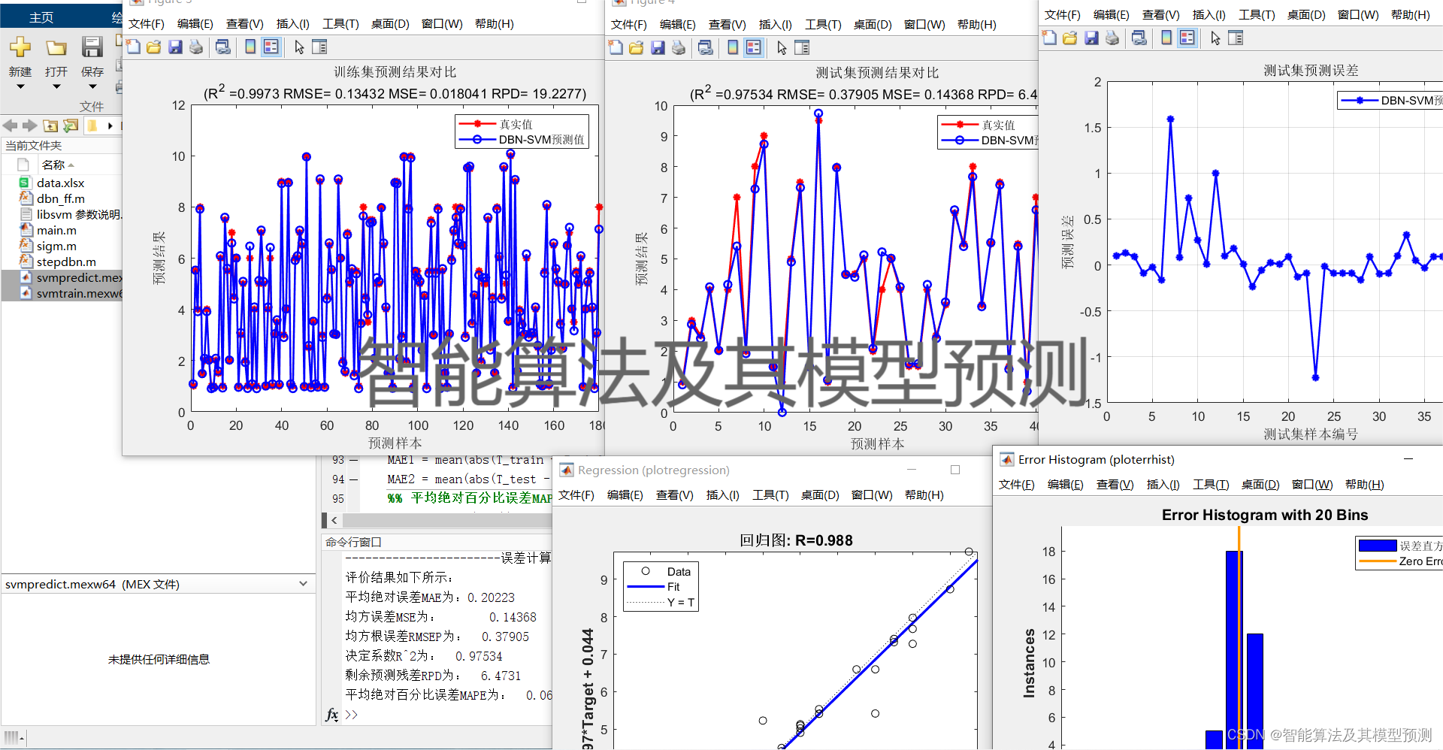Create a new figure using Figure 3's New icon
This screenshot has height=750, width=1443.
coord(133,47)
